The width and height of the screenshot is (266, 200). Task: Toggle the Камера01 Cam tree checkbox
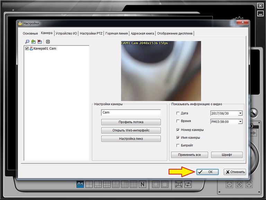click(27, 49)
